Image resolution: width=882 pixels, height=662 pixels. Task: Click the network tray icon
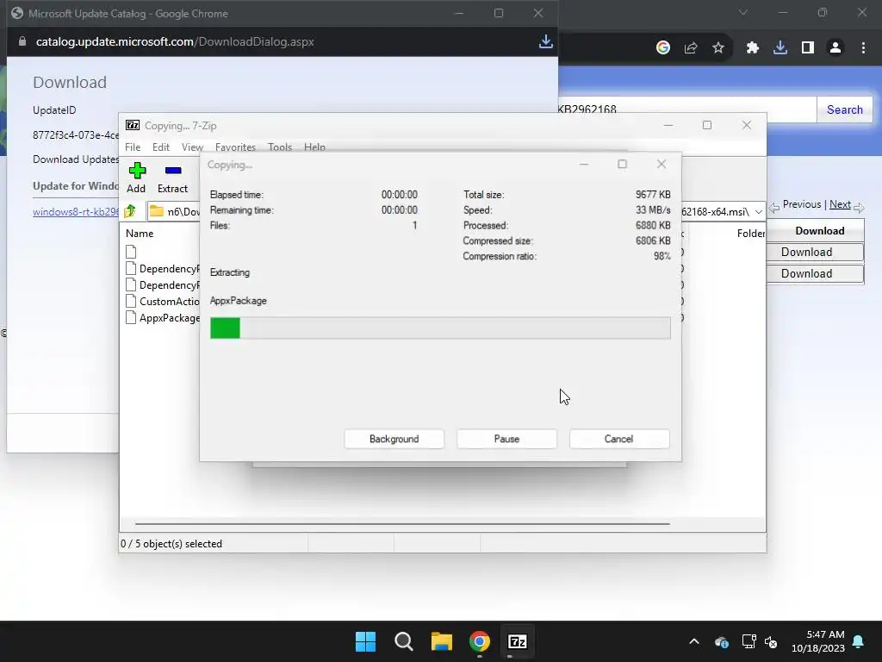tap(748, 641)
